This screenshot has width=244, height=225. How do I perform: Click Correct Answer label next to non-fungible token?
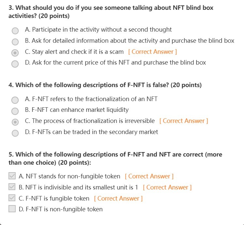point(149,176)
